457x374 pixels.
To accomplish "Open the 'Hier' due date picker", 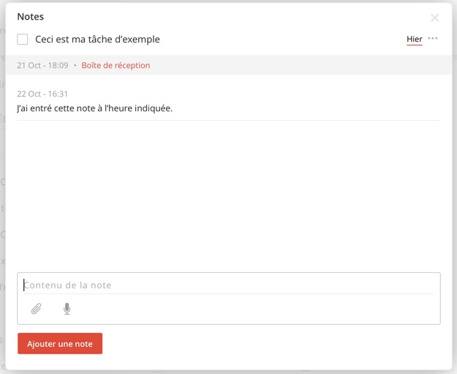I will click(x=415, y=39).
